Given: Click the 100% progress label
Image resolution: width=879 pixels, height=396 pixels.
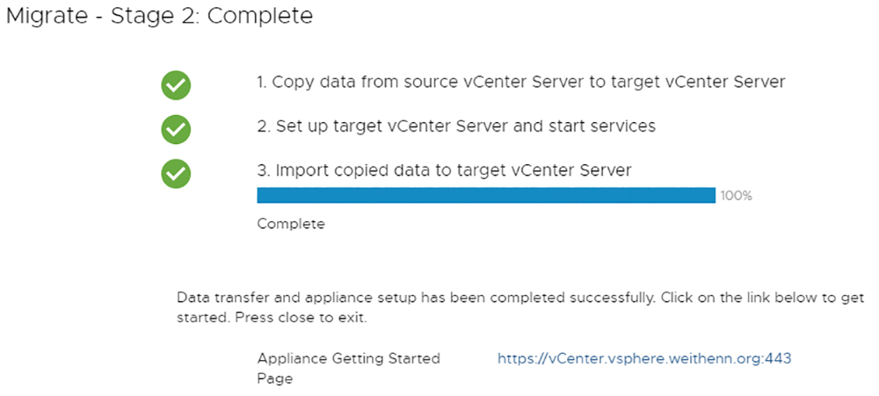Looking at the screenshot, I should pyautogui.click(x=736, y=196).
